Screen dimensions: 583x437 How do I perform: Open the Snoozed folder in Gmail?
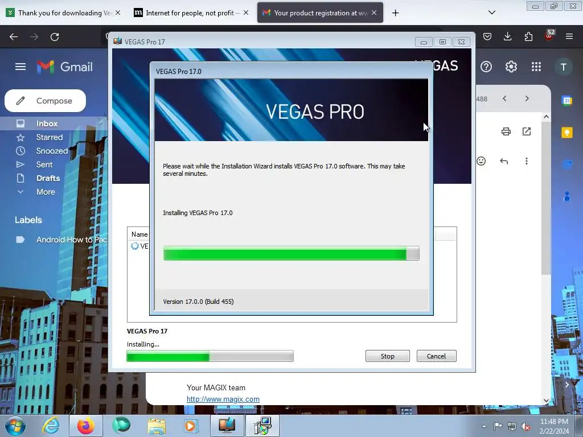(x=52, y=151)
